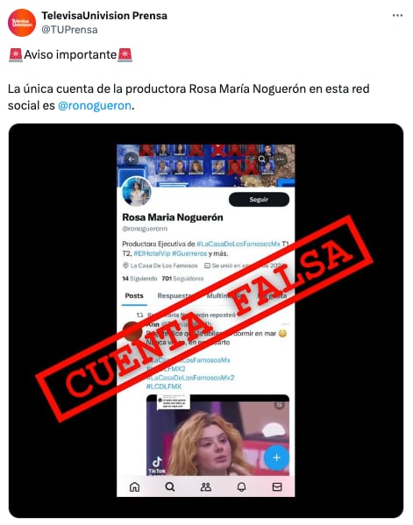Click the @TUPrensa handle
Viewport: 413px width, 525px height.
pos(69,30)
